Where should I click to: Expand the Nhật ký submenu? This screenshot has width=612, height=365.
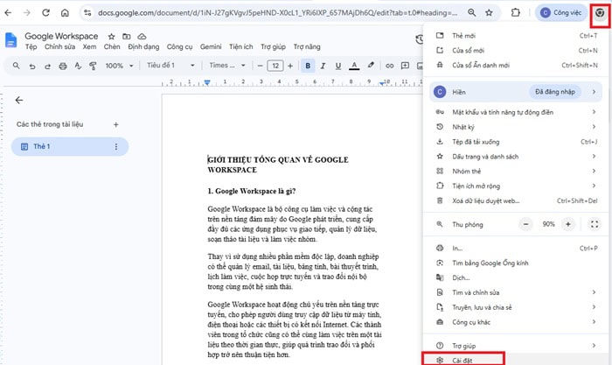click(516, 127)
